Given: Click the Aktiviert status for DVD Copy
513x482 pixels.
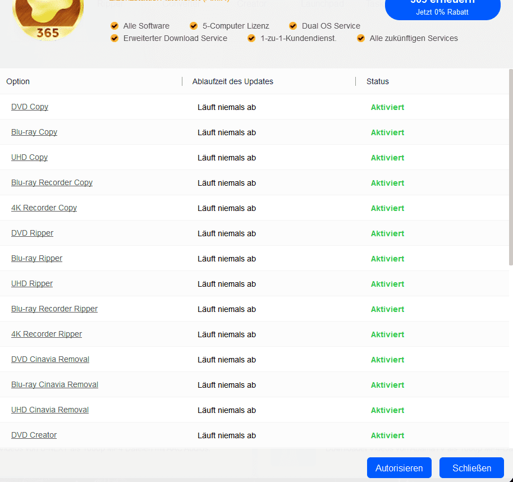Looking at the screenshot, I should pyautogui.click(x=387, y=107).
